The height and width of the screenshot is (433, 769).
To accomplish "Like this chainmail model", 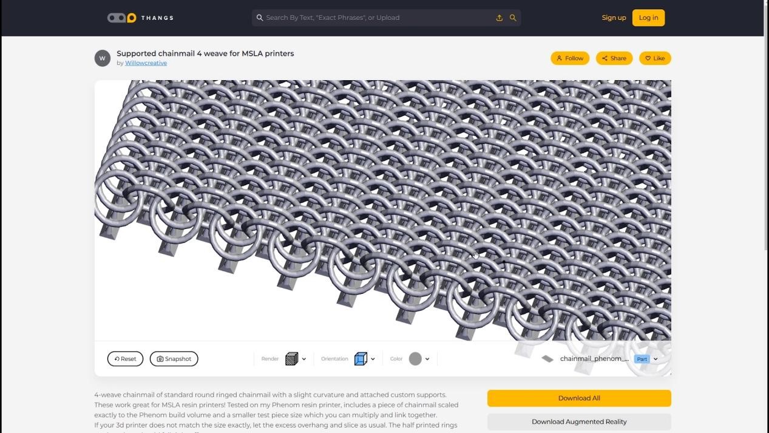I will 655,58.
